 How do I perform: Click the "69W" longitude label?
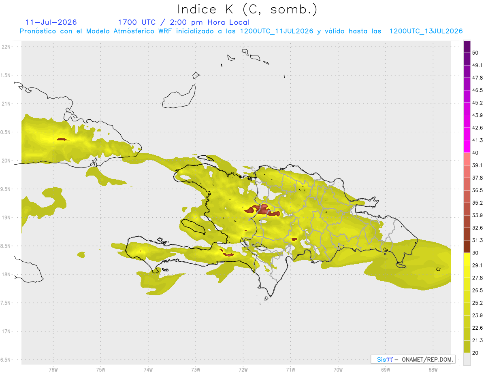386,370
